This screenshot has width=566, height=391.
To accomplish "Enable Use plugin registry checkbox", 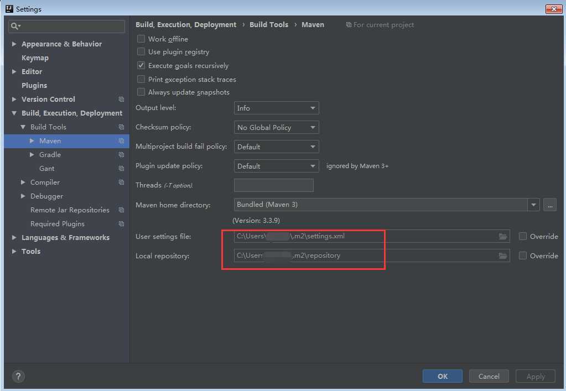I will (x=141, y=51).
